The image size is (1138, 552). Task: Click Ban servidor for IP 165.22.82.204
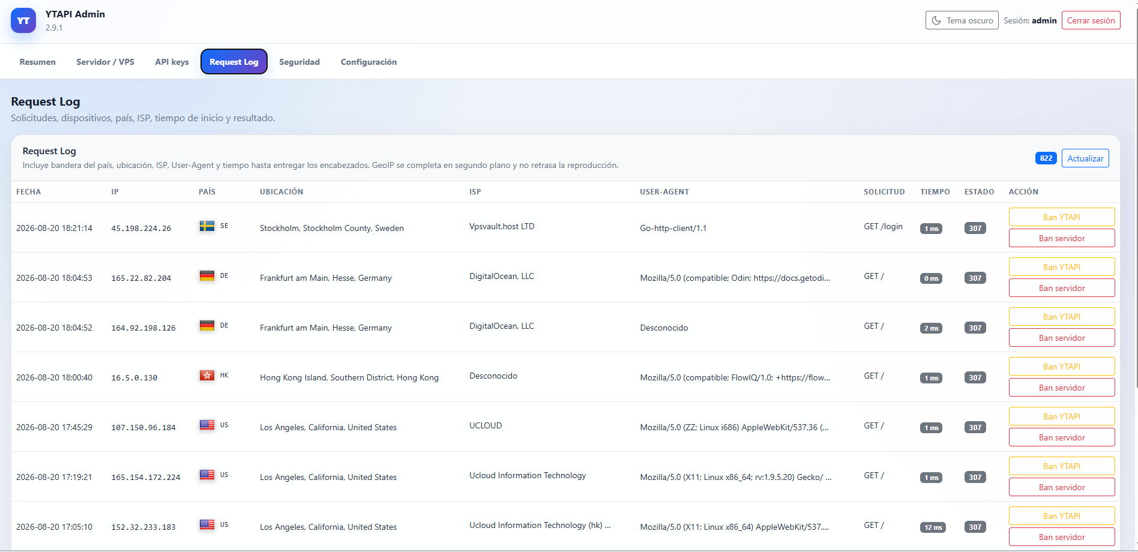(1062, 288)
